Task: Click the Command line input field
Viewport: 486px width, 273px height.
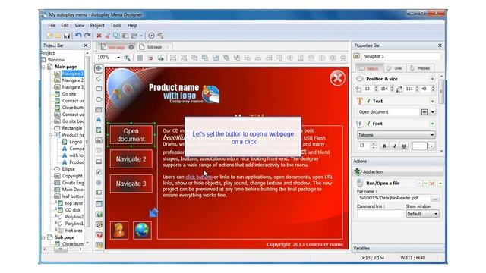Action: 380,214
